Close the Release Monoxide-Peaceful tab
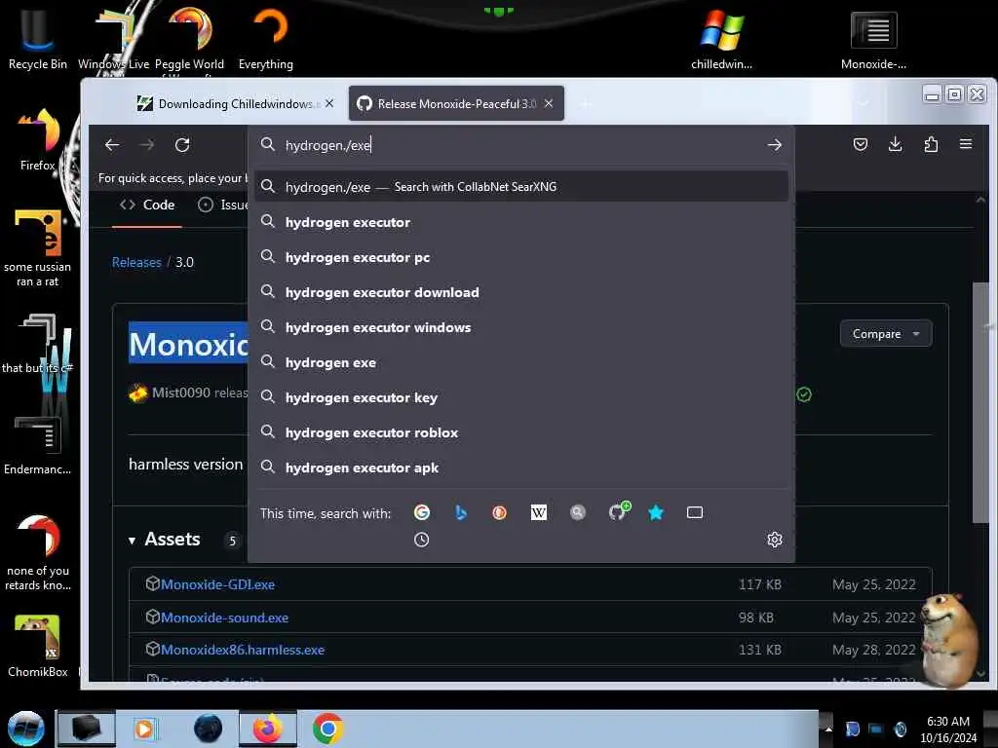This screenshot has width=998, height=748. 549,103
